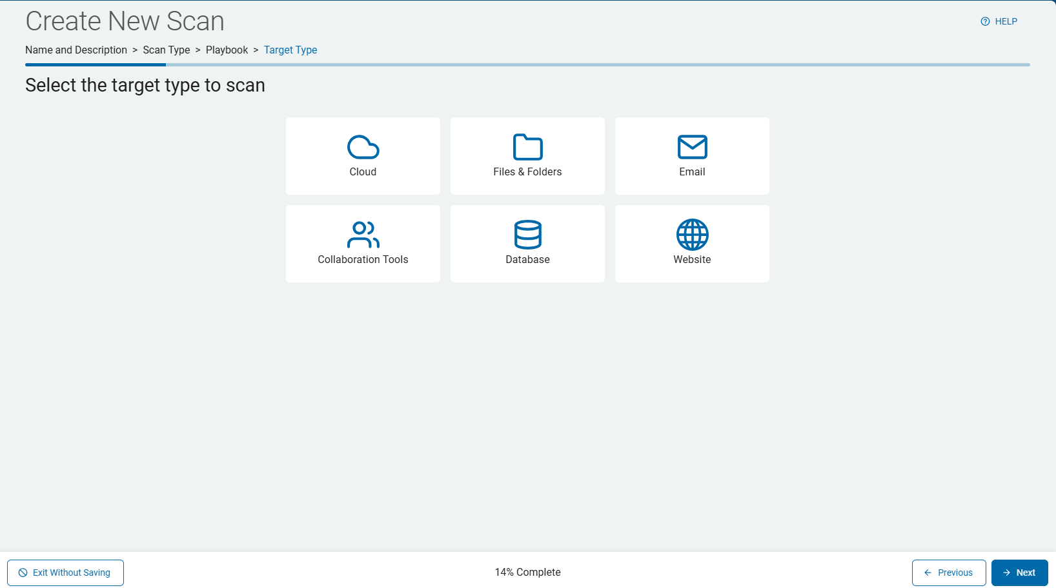Click the Exit Without Saving label
Image resolution: width=1056 pixels, height=588 pixels.
[x=72, y=573]
